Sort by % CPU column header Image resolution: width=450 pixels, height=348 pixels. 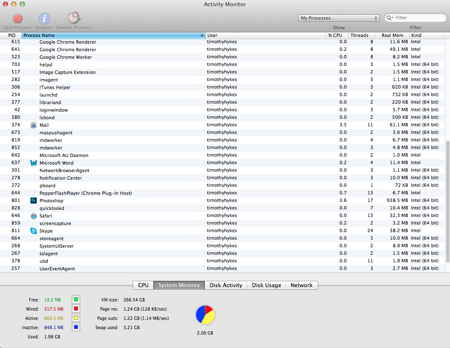337,35
